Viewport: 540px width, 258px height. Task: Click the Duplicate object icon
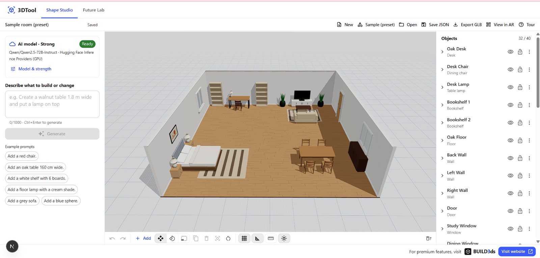tap(196, 238)
